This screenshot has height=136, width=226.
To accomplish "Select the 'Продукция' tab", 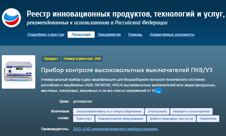I will 81,35.
